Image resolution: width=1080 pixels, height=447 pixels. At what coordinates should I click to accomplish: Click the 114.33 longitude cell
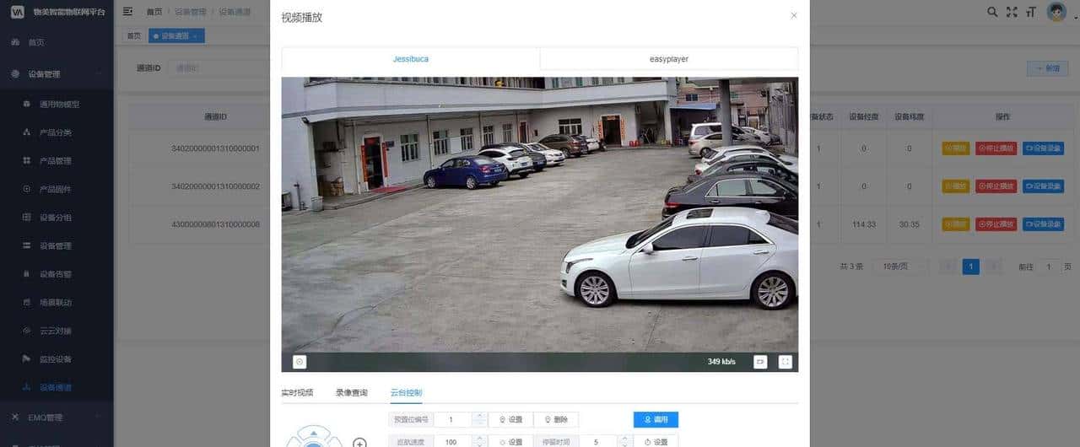coord(864,224)
